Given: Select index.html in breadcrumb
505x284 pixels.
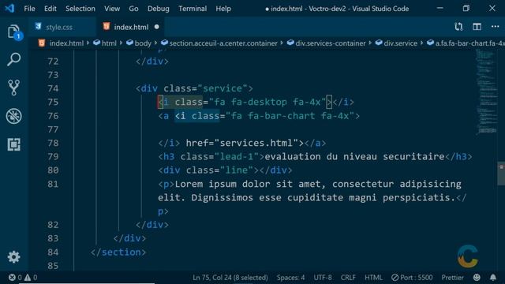Looking at the screenshot, I should click(x=66, y=43).
